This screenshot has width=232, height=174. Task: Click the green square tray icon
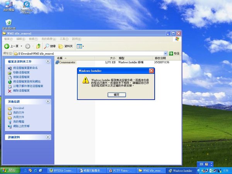click(x=212, y=171)
